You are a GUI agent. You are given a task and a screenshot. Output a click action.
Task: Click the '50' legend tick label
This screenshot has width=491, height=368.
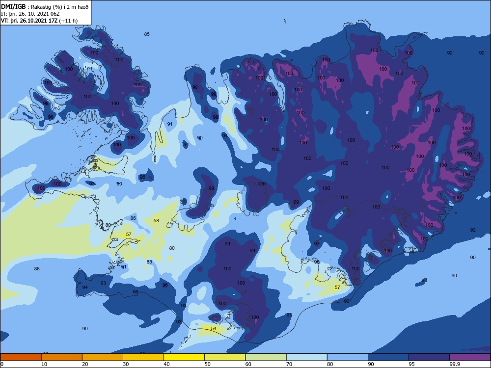pyautogui.click(x=208, y=364)
